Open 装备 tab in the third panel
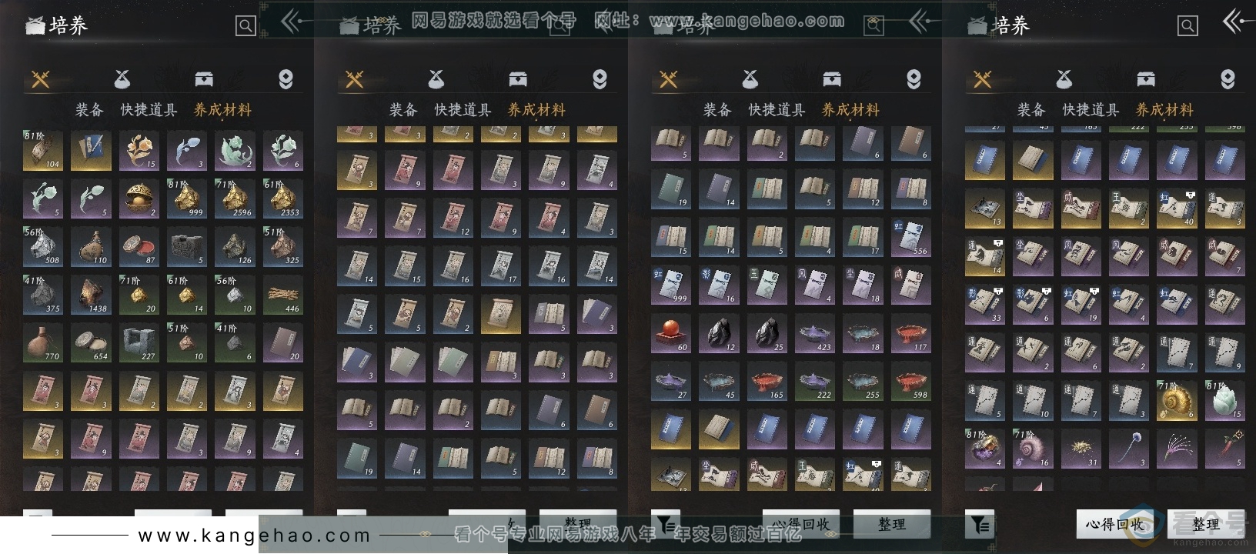The height and width of the screenshot is (554, 1256). pos(717,110)
